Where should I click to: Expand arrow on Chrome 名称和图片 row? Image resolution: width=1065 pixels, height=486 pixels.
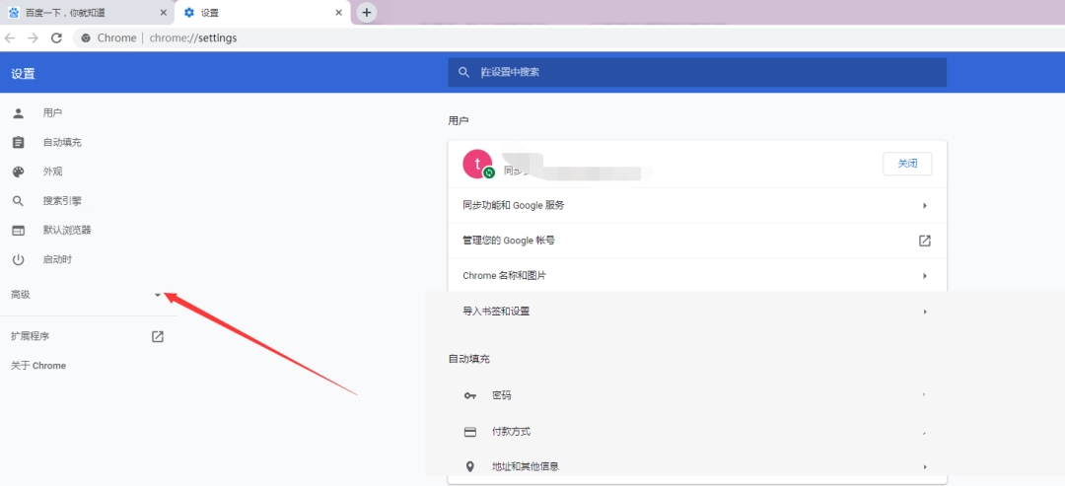(x=924, y=276)
